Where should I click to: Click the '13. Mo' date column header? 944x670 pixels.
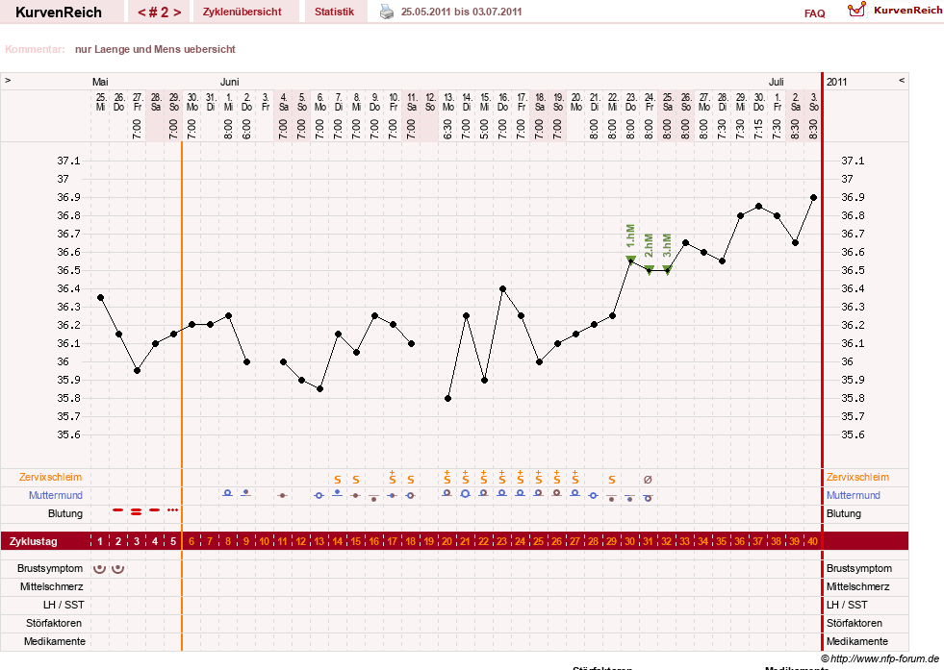pos(447,102)
